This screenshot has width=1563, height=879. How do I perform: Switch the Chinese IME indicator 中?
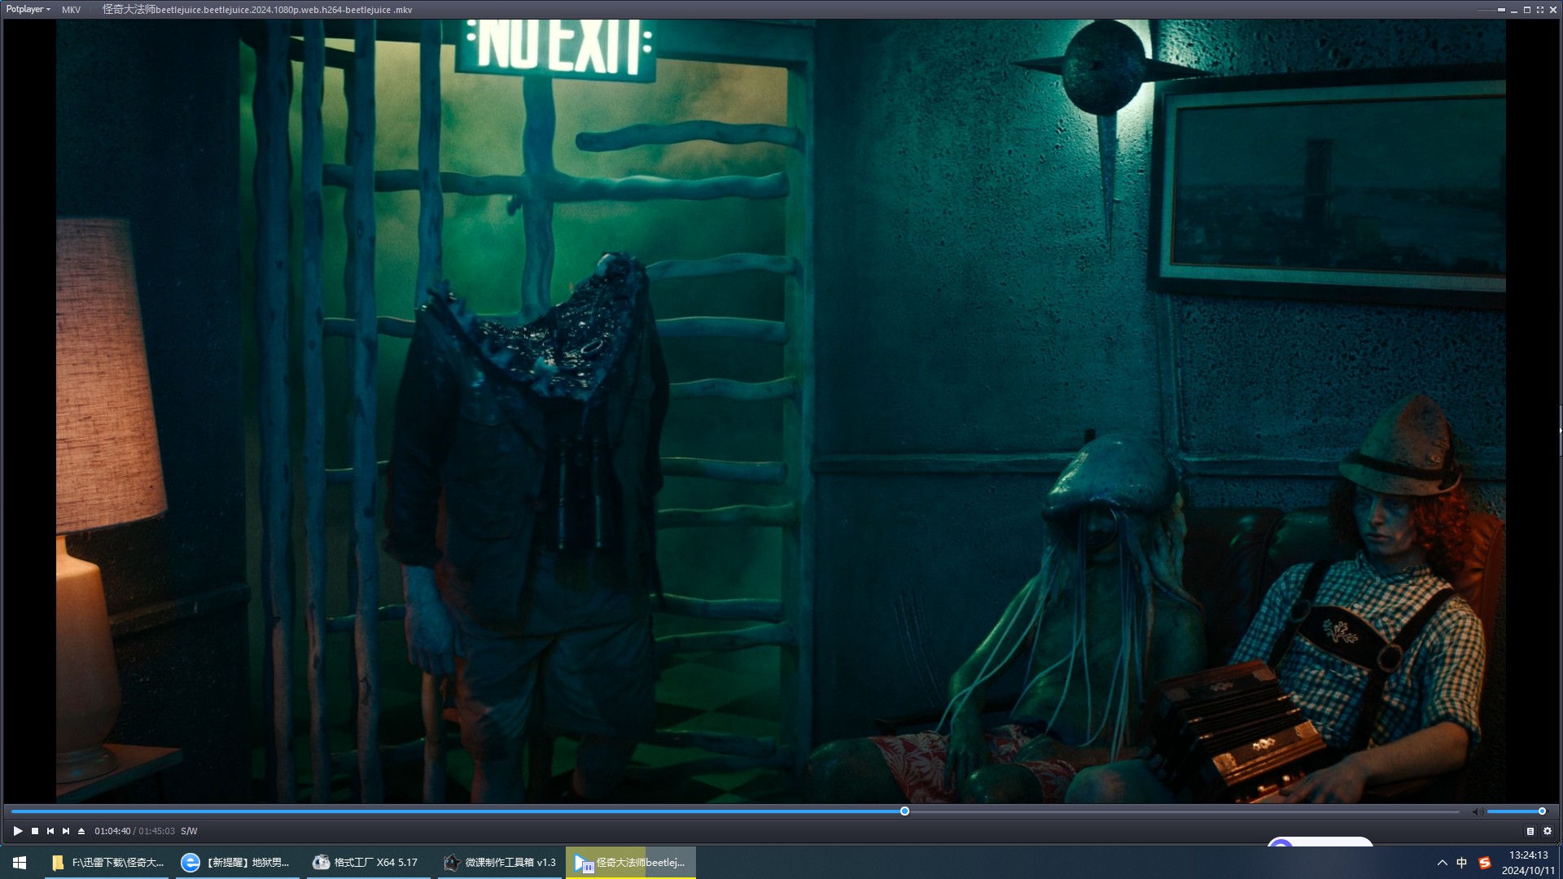pos(1462,863)
